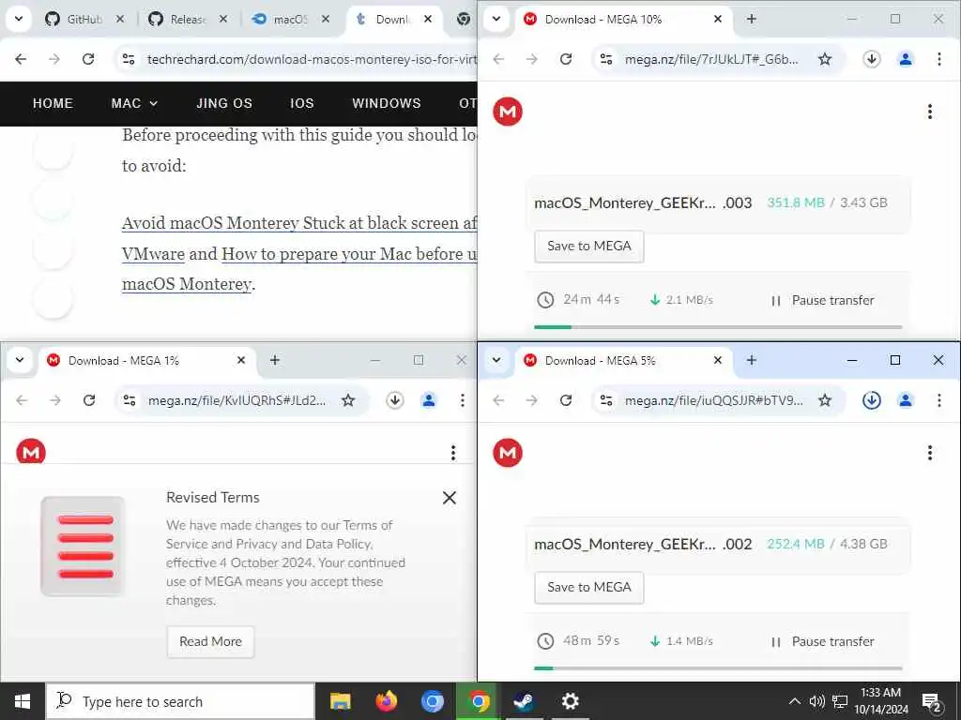Image resolution: width=961 pixels, height=720 pixels.
Task: Launch Firefox from the taskbar
Action: click(x=386, y=701)
